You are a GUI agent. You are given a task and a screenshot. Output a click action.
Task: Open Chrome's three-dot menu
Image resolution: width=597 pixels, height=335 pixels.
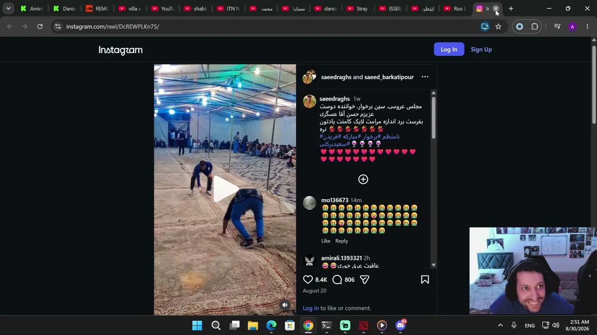(587, 27)
